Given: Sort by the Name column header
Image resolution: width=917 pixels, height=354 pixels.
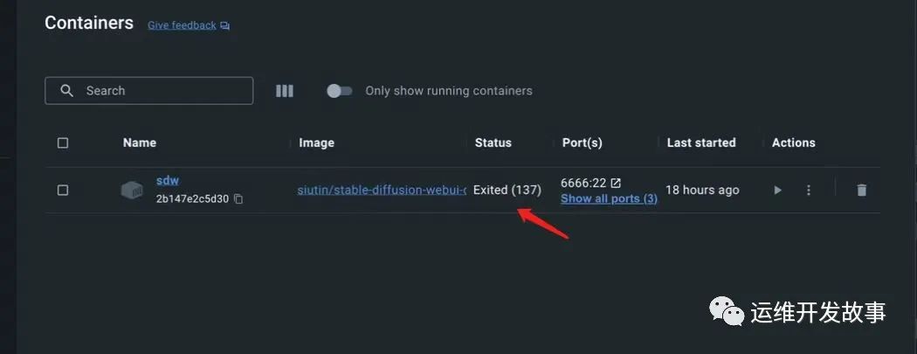Looking at the screenshot, I should (139, 142).
